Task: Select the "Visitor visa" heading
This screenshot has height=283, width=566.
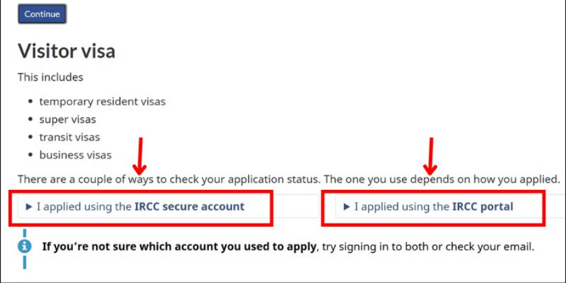Action: pyautogui.click(x=66, y=50)
